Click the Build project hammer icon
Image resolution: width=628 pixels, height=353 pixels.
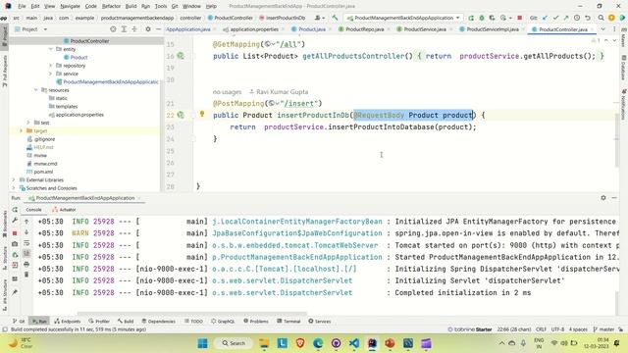coord(335,18)
